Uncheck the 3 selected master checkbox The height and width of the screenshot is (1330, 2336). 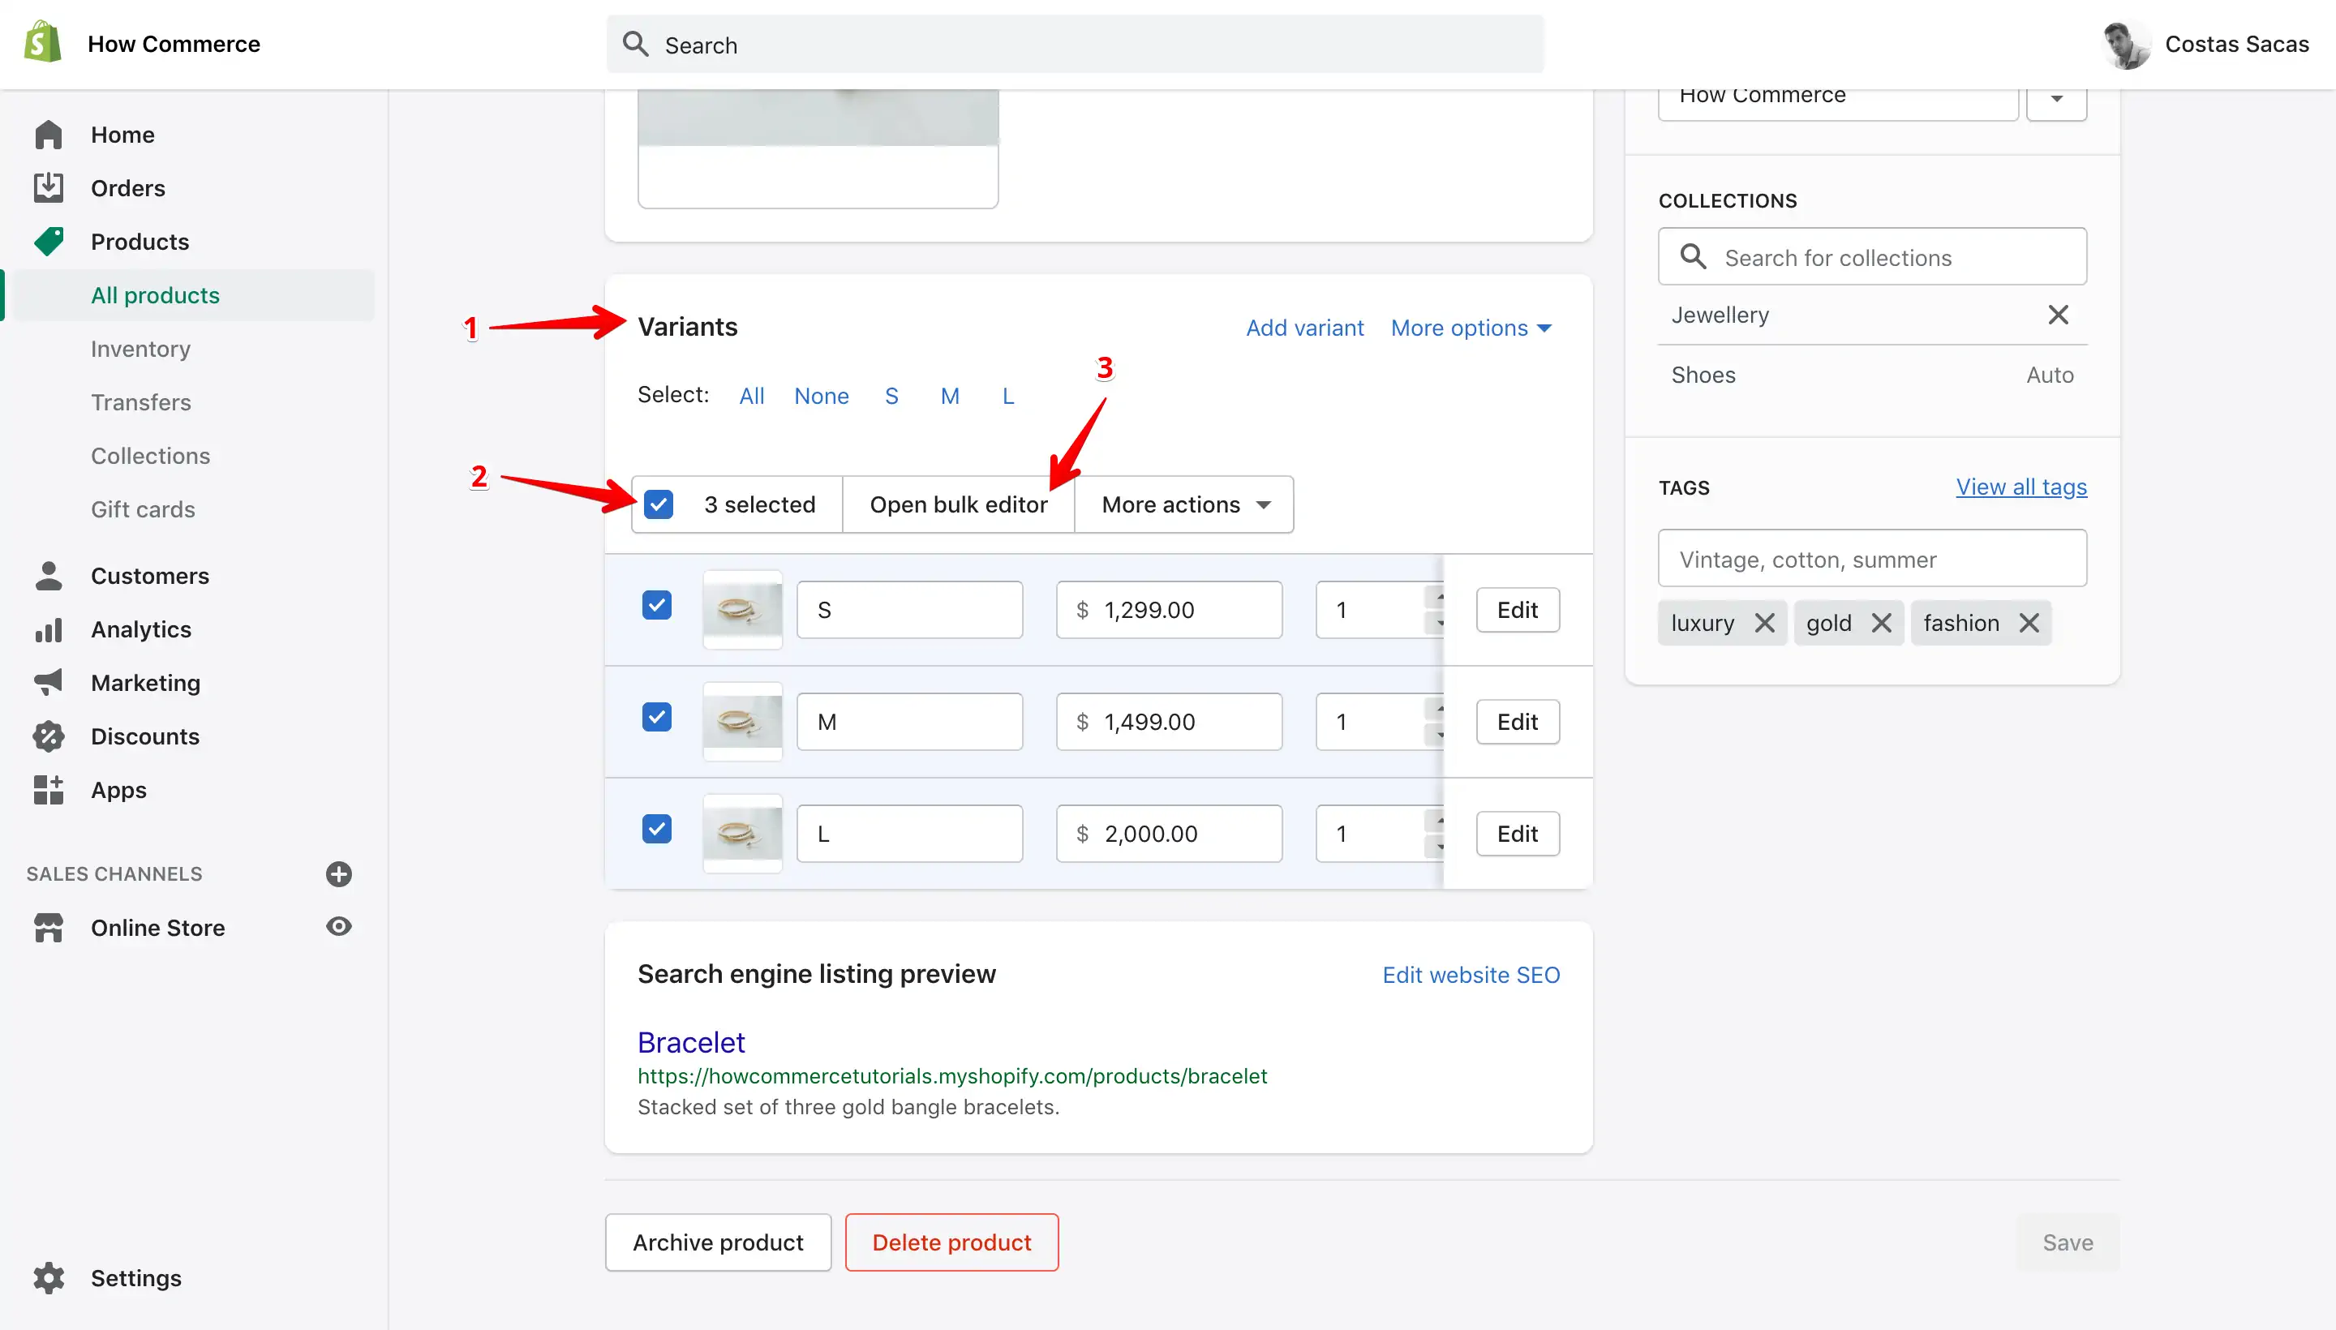tap(658, 504)
